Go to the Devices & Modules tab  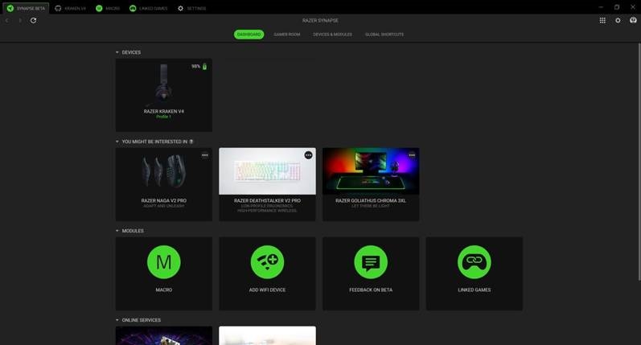pos(332,35)
